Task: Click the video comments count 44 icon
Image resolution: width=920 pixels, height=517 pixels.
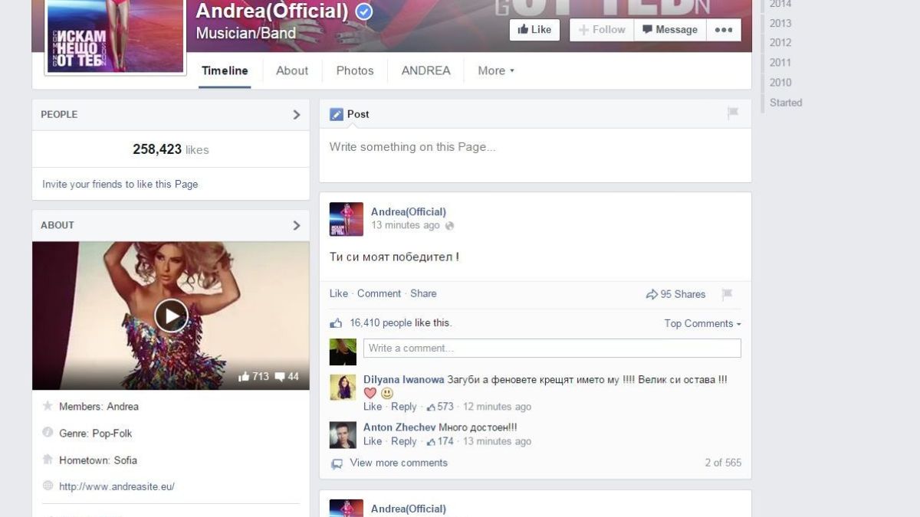Action: point(280,376)
